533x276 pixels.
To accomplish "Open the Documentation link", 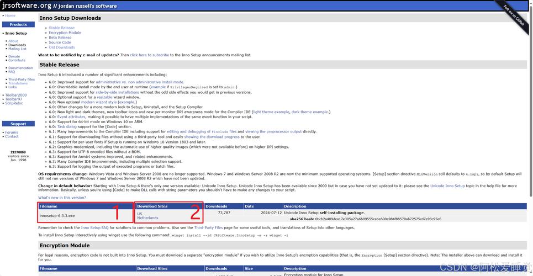I will [x=21, y=68].
